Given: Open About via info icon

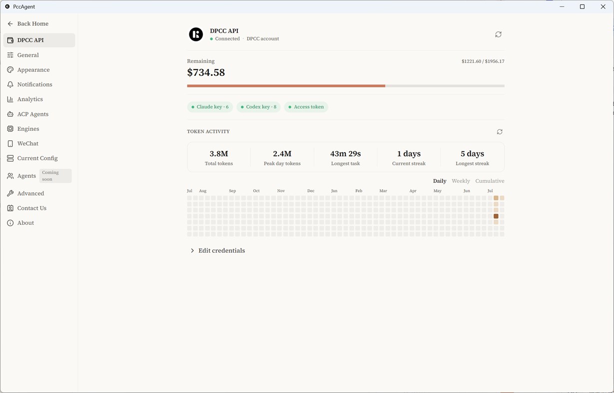Looking at the screenshot, I should coord(10,223).
